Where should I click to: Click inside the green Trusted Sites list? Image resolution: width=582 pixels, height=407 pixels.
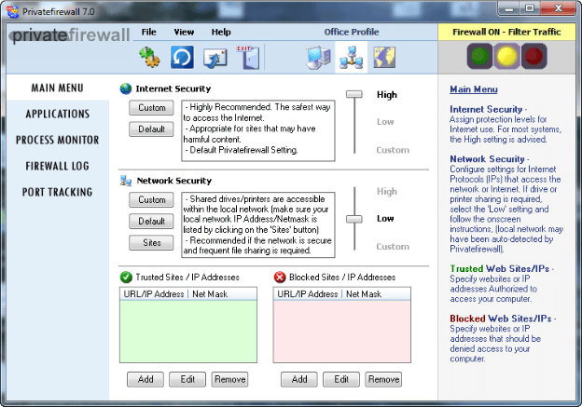(188, 331)
